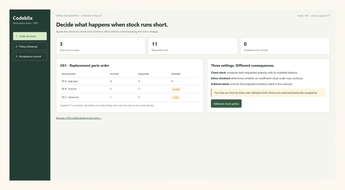Click the "2 units" shortfall badge

(176, 89)
